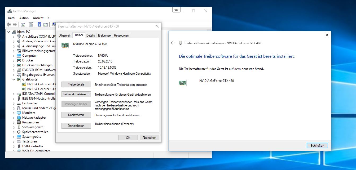The width and height of the screenshot is (356, 170).
Task: Expand the Computer category
Action: [14, 56]
